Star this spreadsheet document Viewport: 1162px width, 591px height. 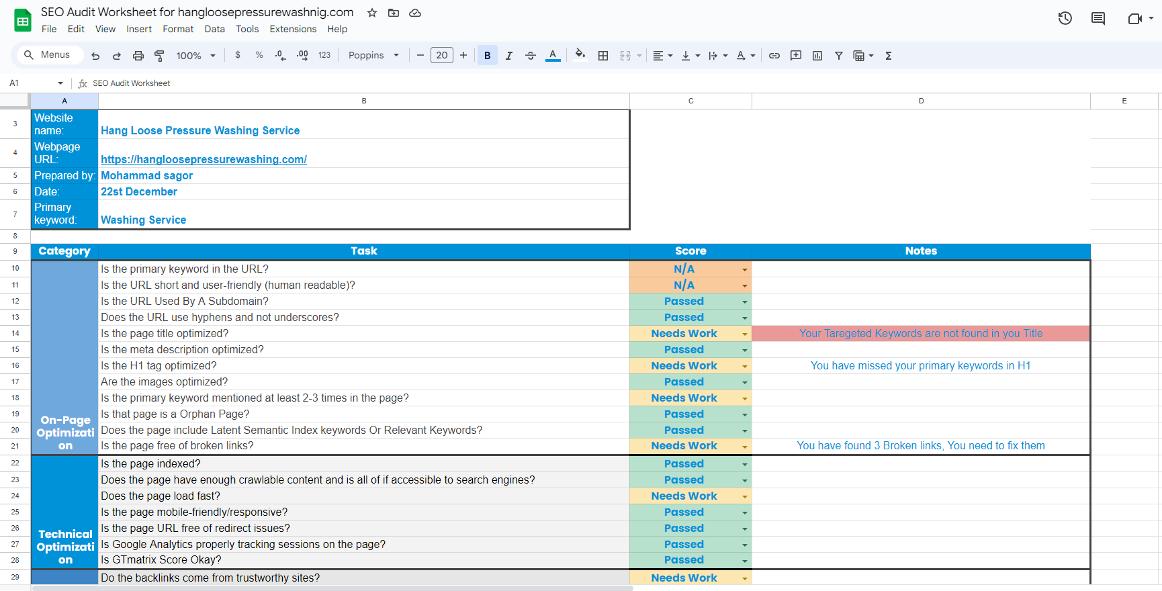point(372,13)
